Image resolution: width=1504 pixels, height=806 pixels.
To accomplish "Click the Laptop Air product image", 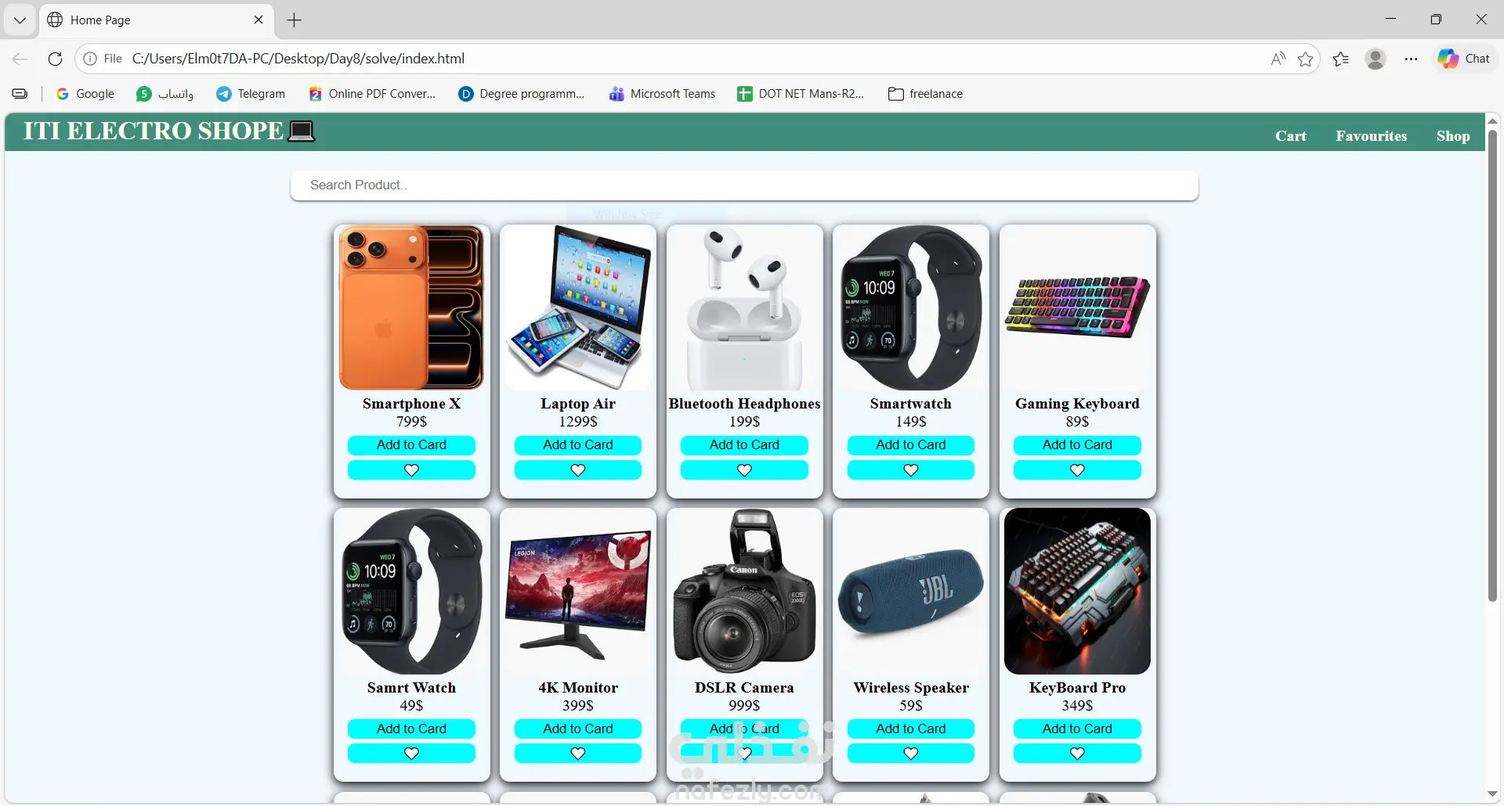I will [578, 308].
